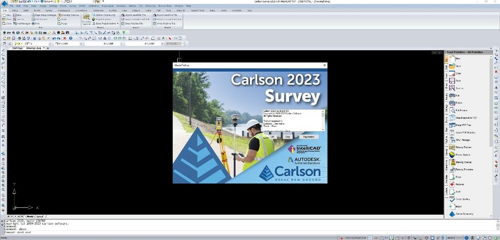
Task: Click OK in the About Carlson dialog
Action: tap(272, 136)
